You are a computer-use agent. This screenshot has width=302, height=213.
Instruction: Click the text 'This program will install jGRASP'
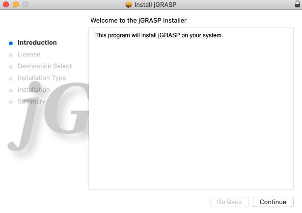[137, 35]
